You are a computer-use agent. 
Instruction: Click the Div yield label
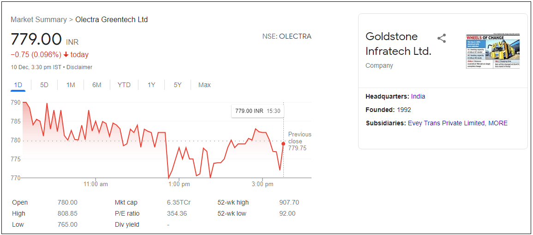[127, 225]
